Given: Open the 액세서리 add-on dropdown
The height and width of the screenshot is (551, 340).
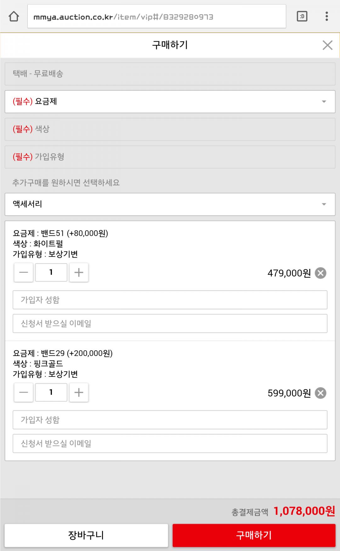Looking at the screenshot, I should click(x=170, y=204).
